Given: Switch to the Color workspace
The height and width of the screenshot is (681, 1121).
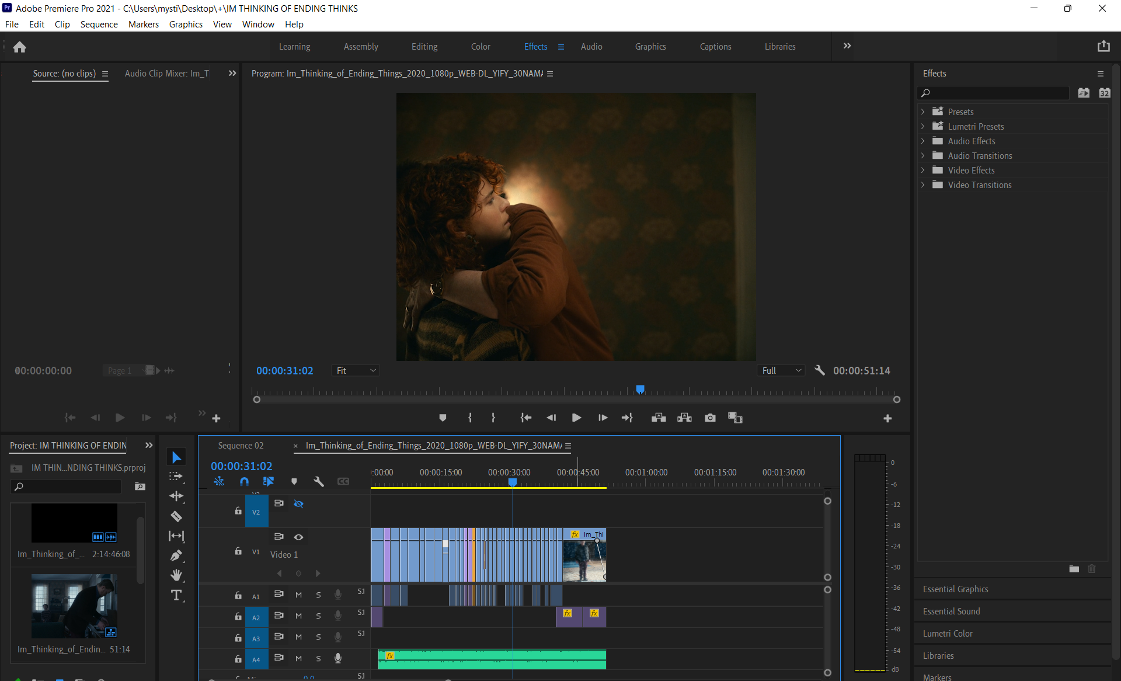Looking at the screenshot, I should (481, 47).
